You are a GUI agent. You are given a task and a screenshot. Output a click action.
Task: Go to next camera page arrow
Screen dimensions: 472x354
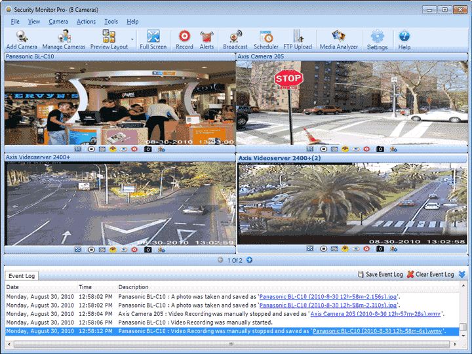click(x=249, y=260)
